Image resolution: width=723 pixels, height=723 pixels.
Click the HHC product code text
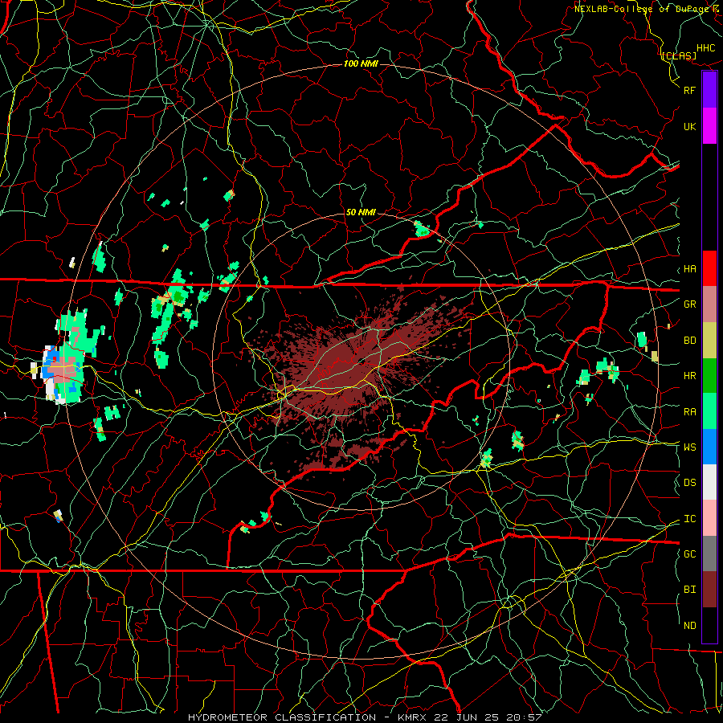pos(705,48)
